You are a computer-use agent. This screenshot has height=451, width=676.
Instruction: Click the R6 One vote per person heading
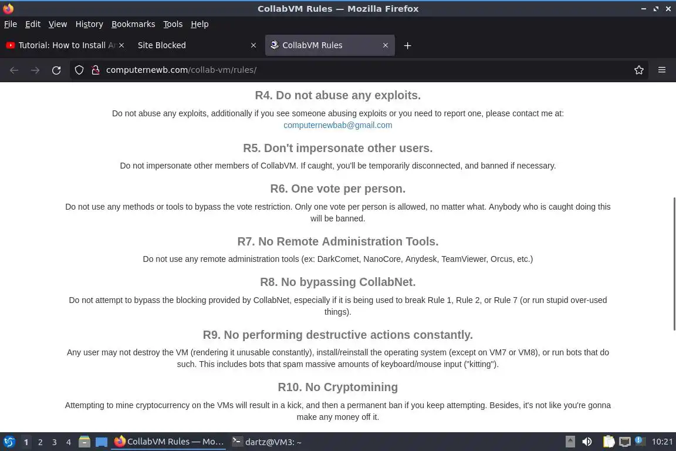point(337,189)
